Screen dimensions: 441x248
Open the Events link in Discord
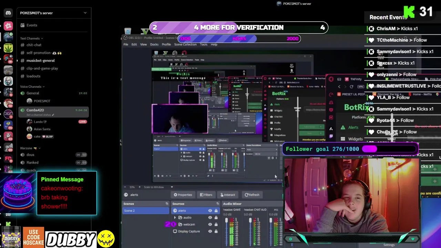click(x=32, y=25)
